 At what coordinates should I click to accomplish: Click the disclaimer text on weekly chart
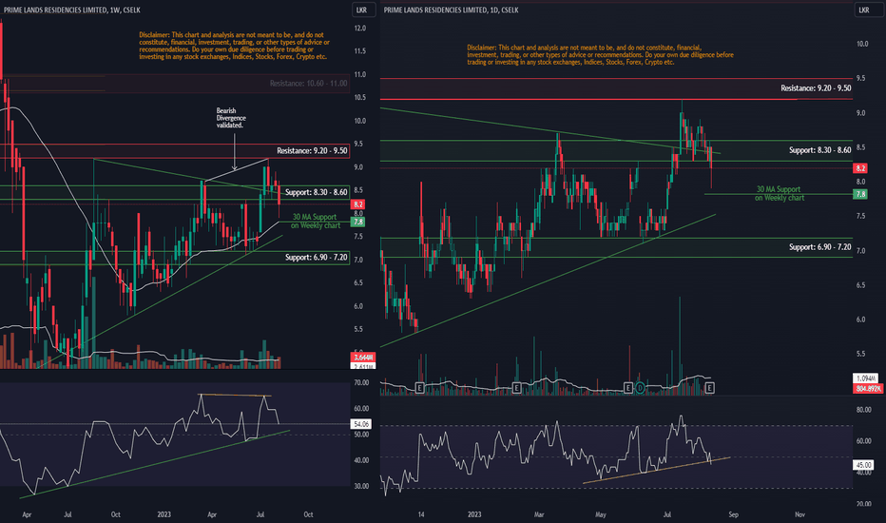(234, 46)
